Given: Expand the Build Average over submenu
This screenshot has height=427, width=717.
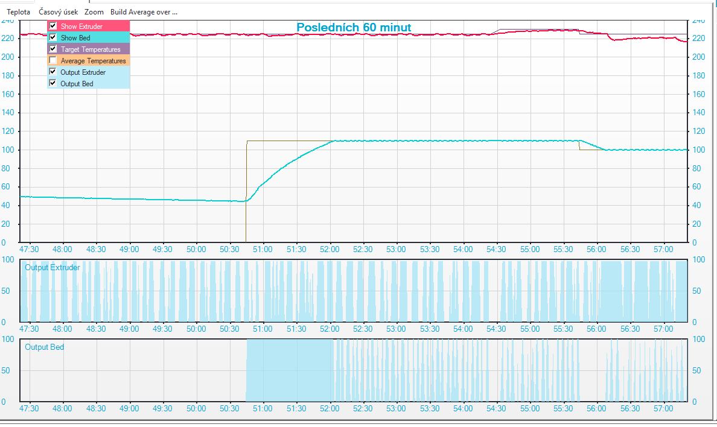Looking at the screenshot, I should click(144, 11).
